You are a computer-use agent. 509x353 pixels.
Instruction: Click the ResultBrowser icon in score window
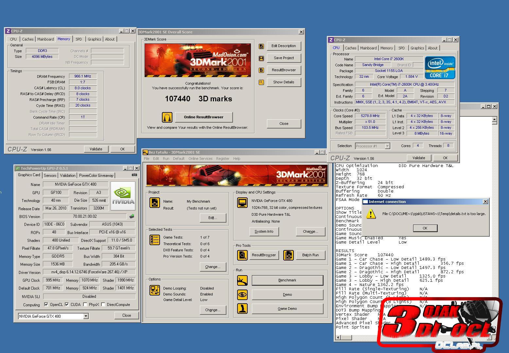coord(261,70)
